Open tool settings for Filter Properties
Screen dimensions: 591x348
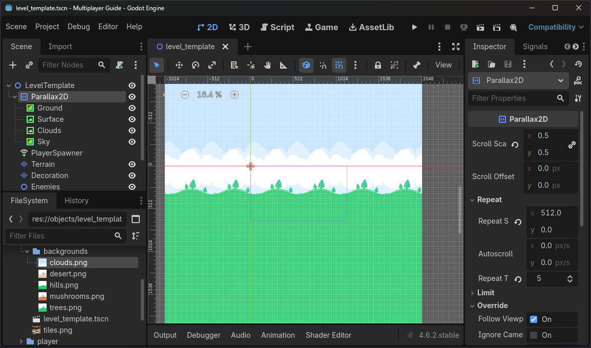[x=578, y=98]
